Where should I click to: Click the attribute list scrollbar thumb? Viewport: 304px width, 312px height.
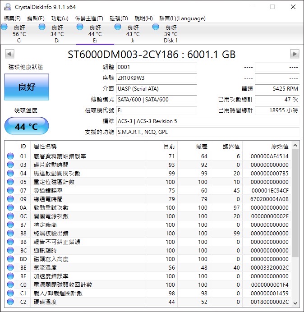coord(295,203)
